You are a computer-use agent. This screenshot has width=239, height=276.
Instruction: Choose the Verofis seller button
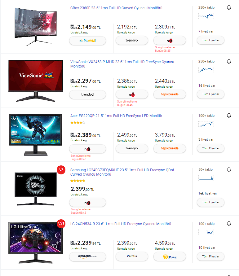click(132, 256)
